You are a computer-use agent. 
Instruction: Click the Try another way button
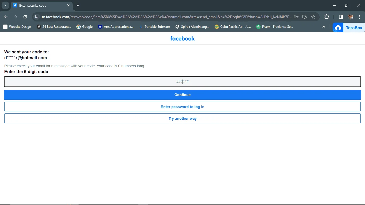[x=183, y=119]
